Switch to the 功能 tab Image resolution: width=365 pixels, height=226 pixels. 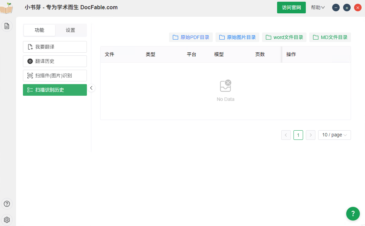tap(39, 30)
